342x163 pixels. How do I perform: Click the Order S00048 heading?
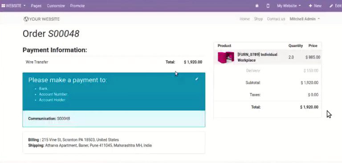51,34
